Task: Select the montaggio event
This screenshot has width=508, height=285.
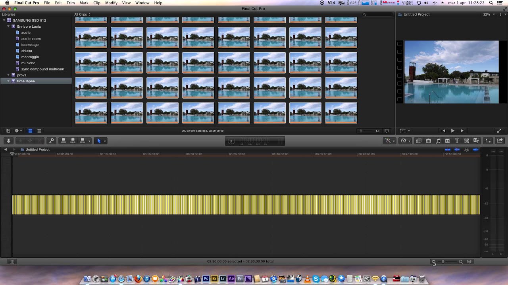Action: [30, 57]
